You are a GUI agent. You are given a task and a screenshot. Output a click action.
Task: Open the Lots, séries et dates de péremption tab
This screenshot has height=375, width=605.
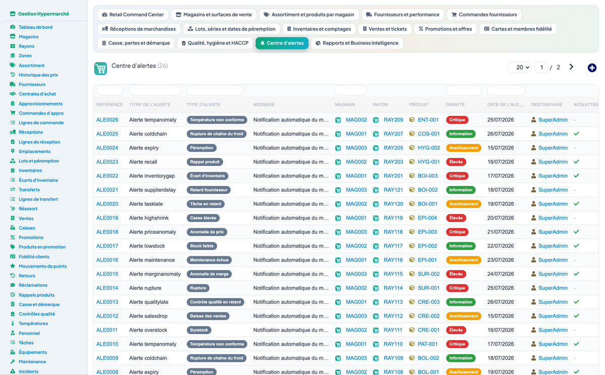pos(231,29)
